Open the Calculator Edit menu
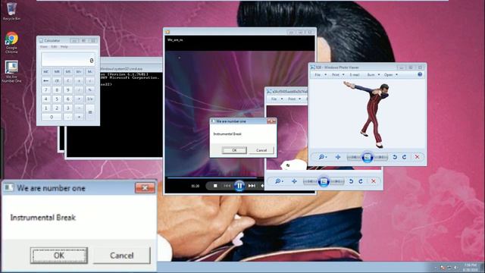 54,47
